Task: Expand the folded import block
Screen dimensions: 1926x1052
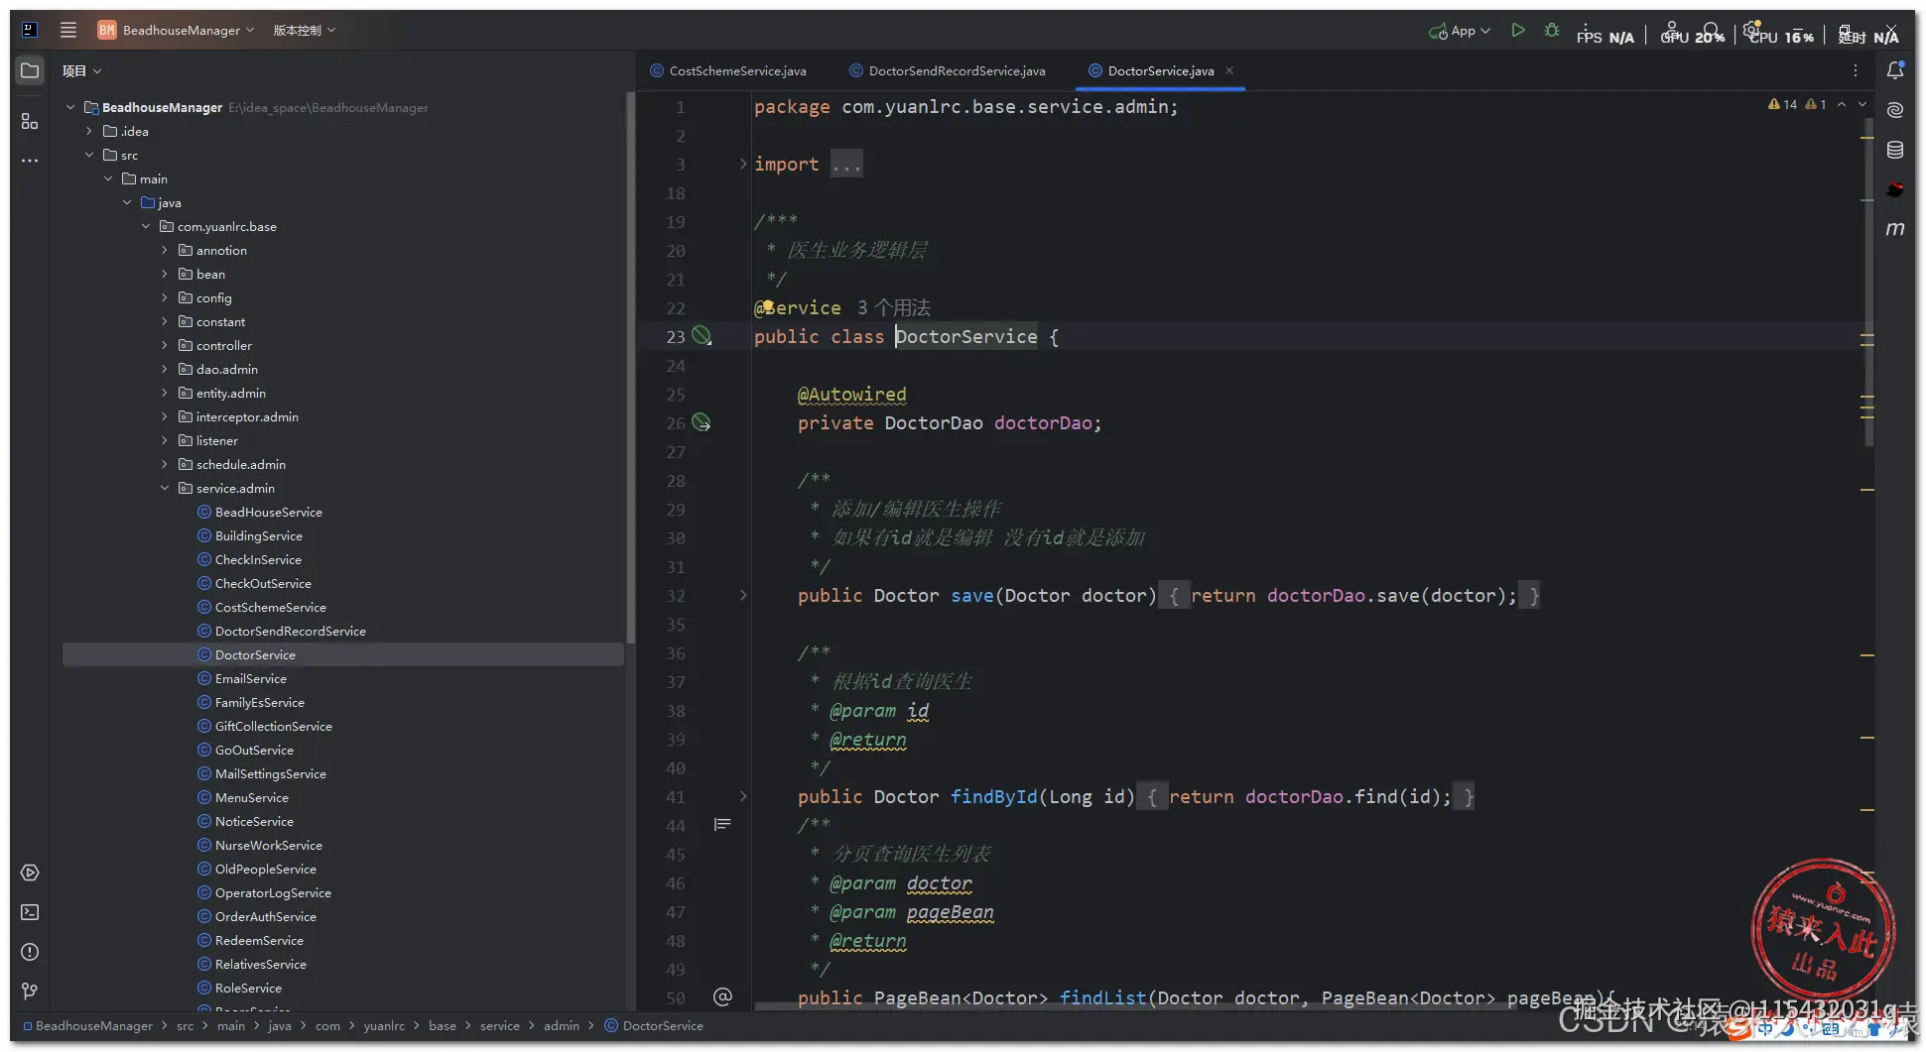Action: pos(742,164)
